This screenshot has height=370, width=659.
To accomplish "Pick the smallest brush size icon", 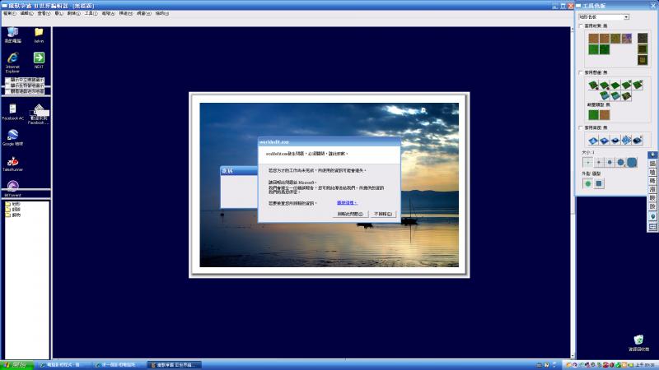I will (588, 162).
